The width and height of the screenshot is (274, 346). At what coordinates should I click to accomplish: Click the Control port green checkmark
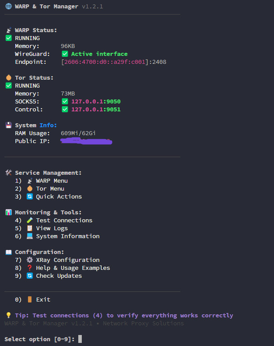65,110
